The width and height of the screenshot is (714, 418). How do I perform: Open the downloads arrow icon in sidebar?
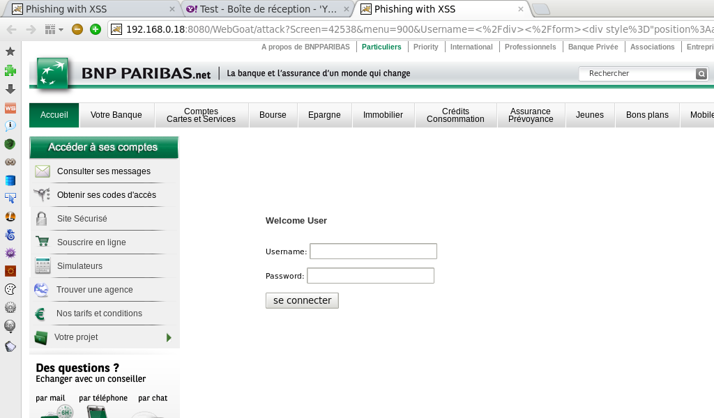tap(10, 89)
